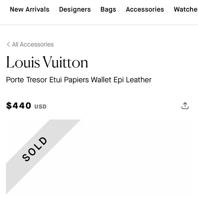This screenshot has width=198, height=198.
Task: Click the share icon beside the price
Action: (x=185, y=106)
